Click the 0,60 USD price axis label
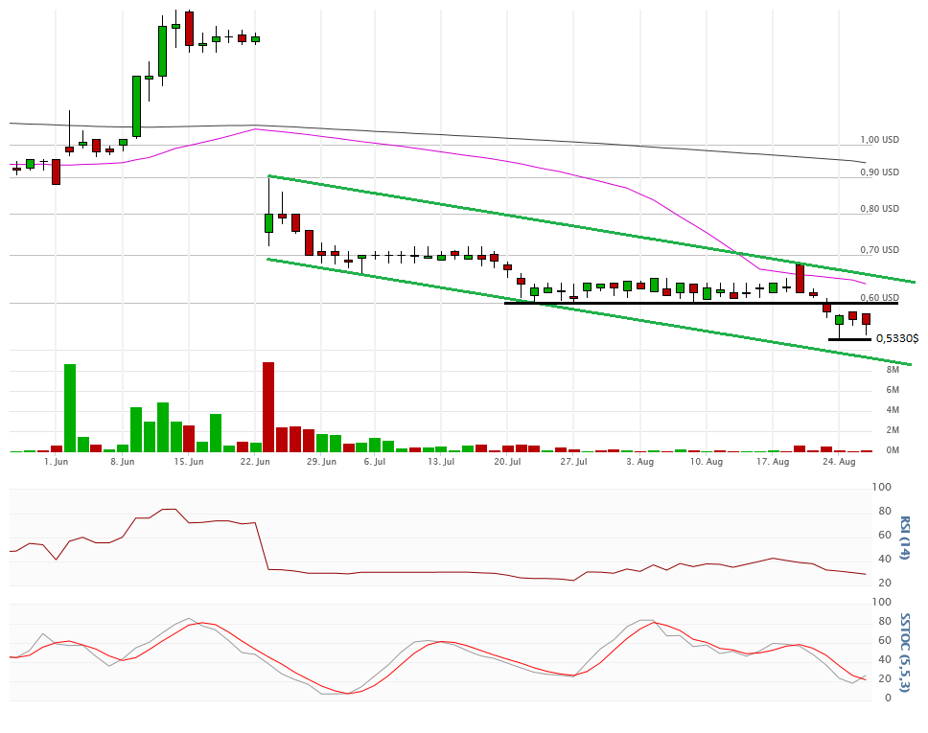This screenshot has width=928, height=733. (880, 297)
